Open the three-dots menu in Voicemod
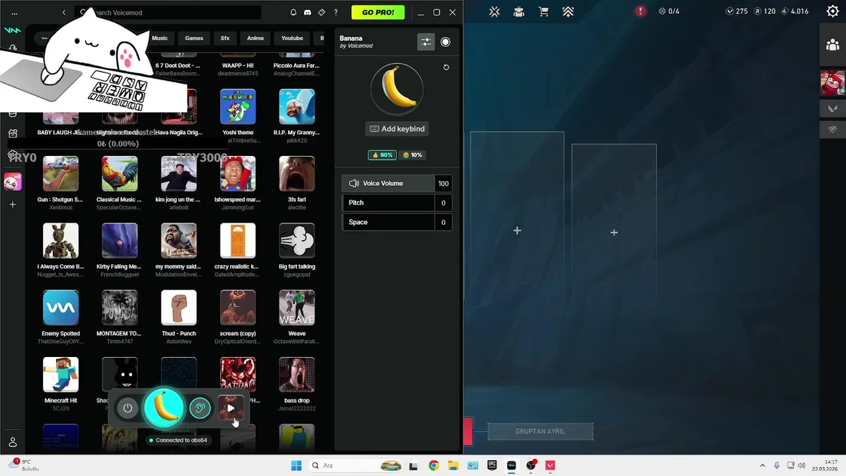Screen dimensions: 846x476 click(x=15, y=13)
